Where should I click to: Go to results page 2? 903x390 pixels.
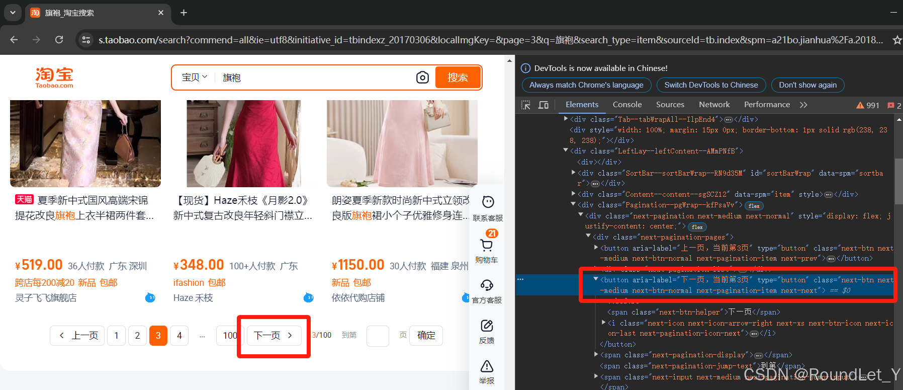tap(137, 336)
